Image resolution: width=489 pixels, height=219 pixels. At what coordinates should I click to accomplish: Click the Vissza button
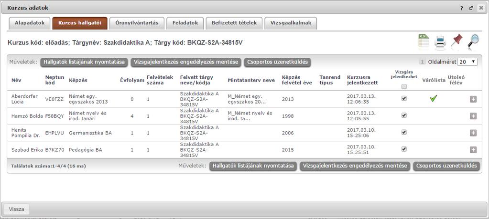tap(17, 209)
